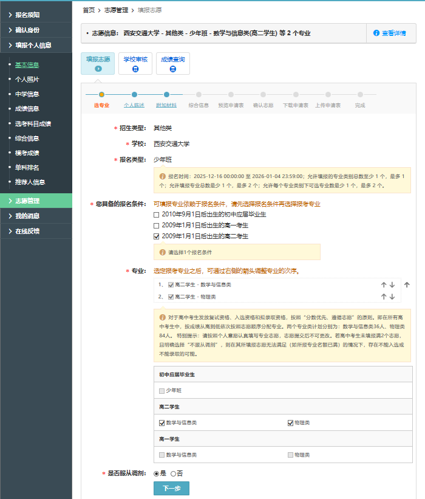The width and height of the screenshot is (425, 499).
Task: Uncheck 2009年1月1日后出生的高二考生 checkbox
Action: 157,236
